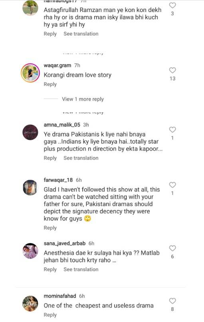See translation of amna_malik_05's comment
This screenshot has width=204, height=322.
[81, 158]
